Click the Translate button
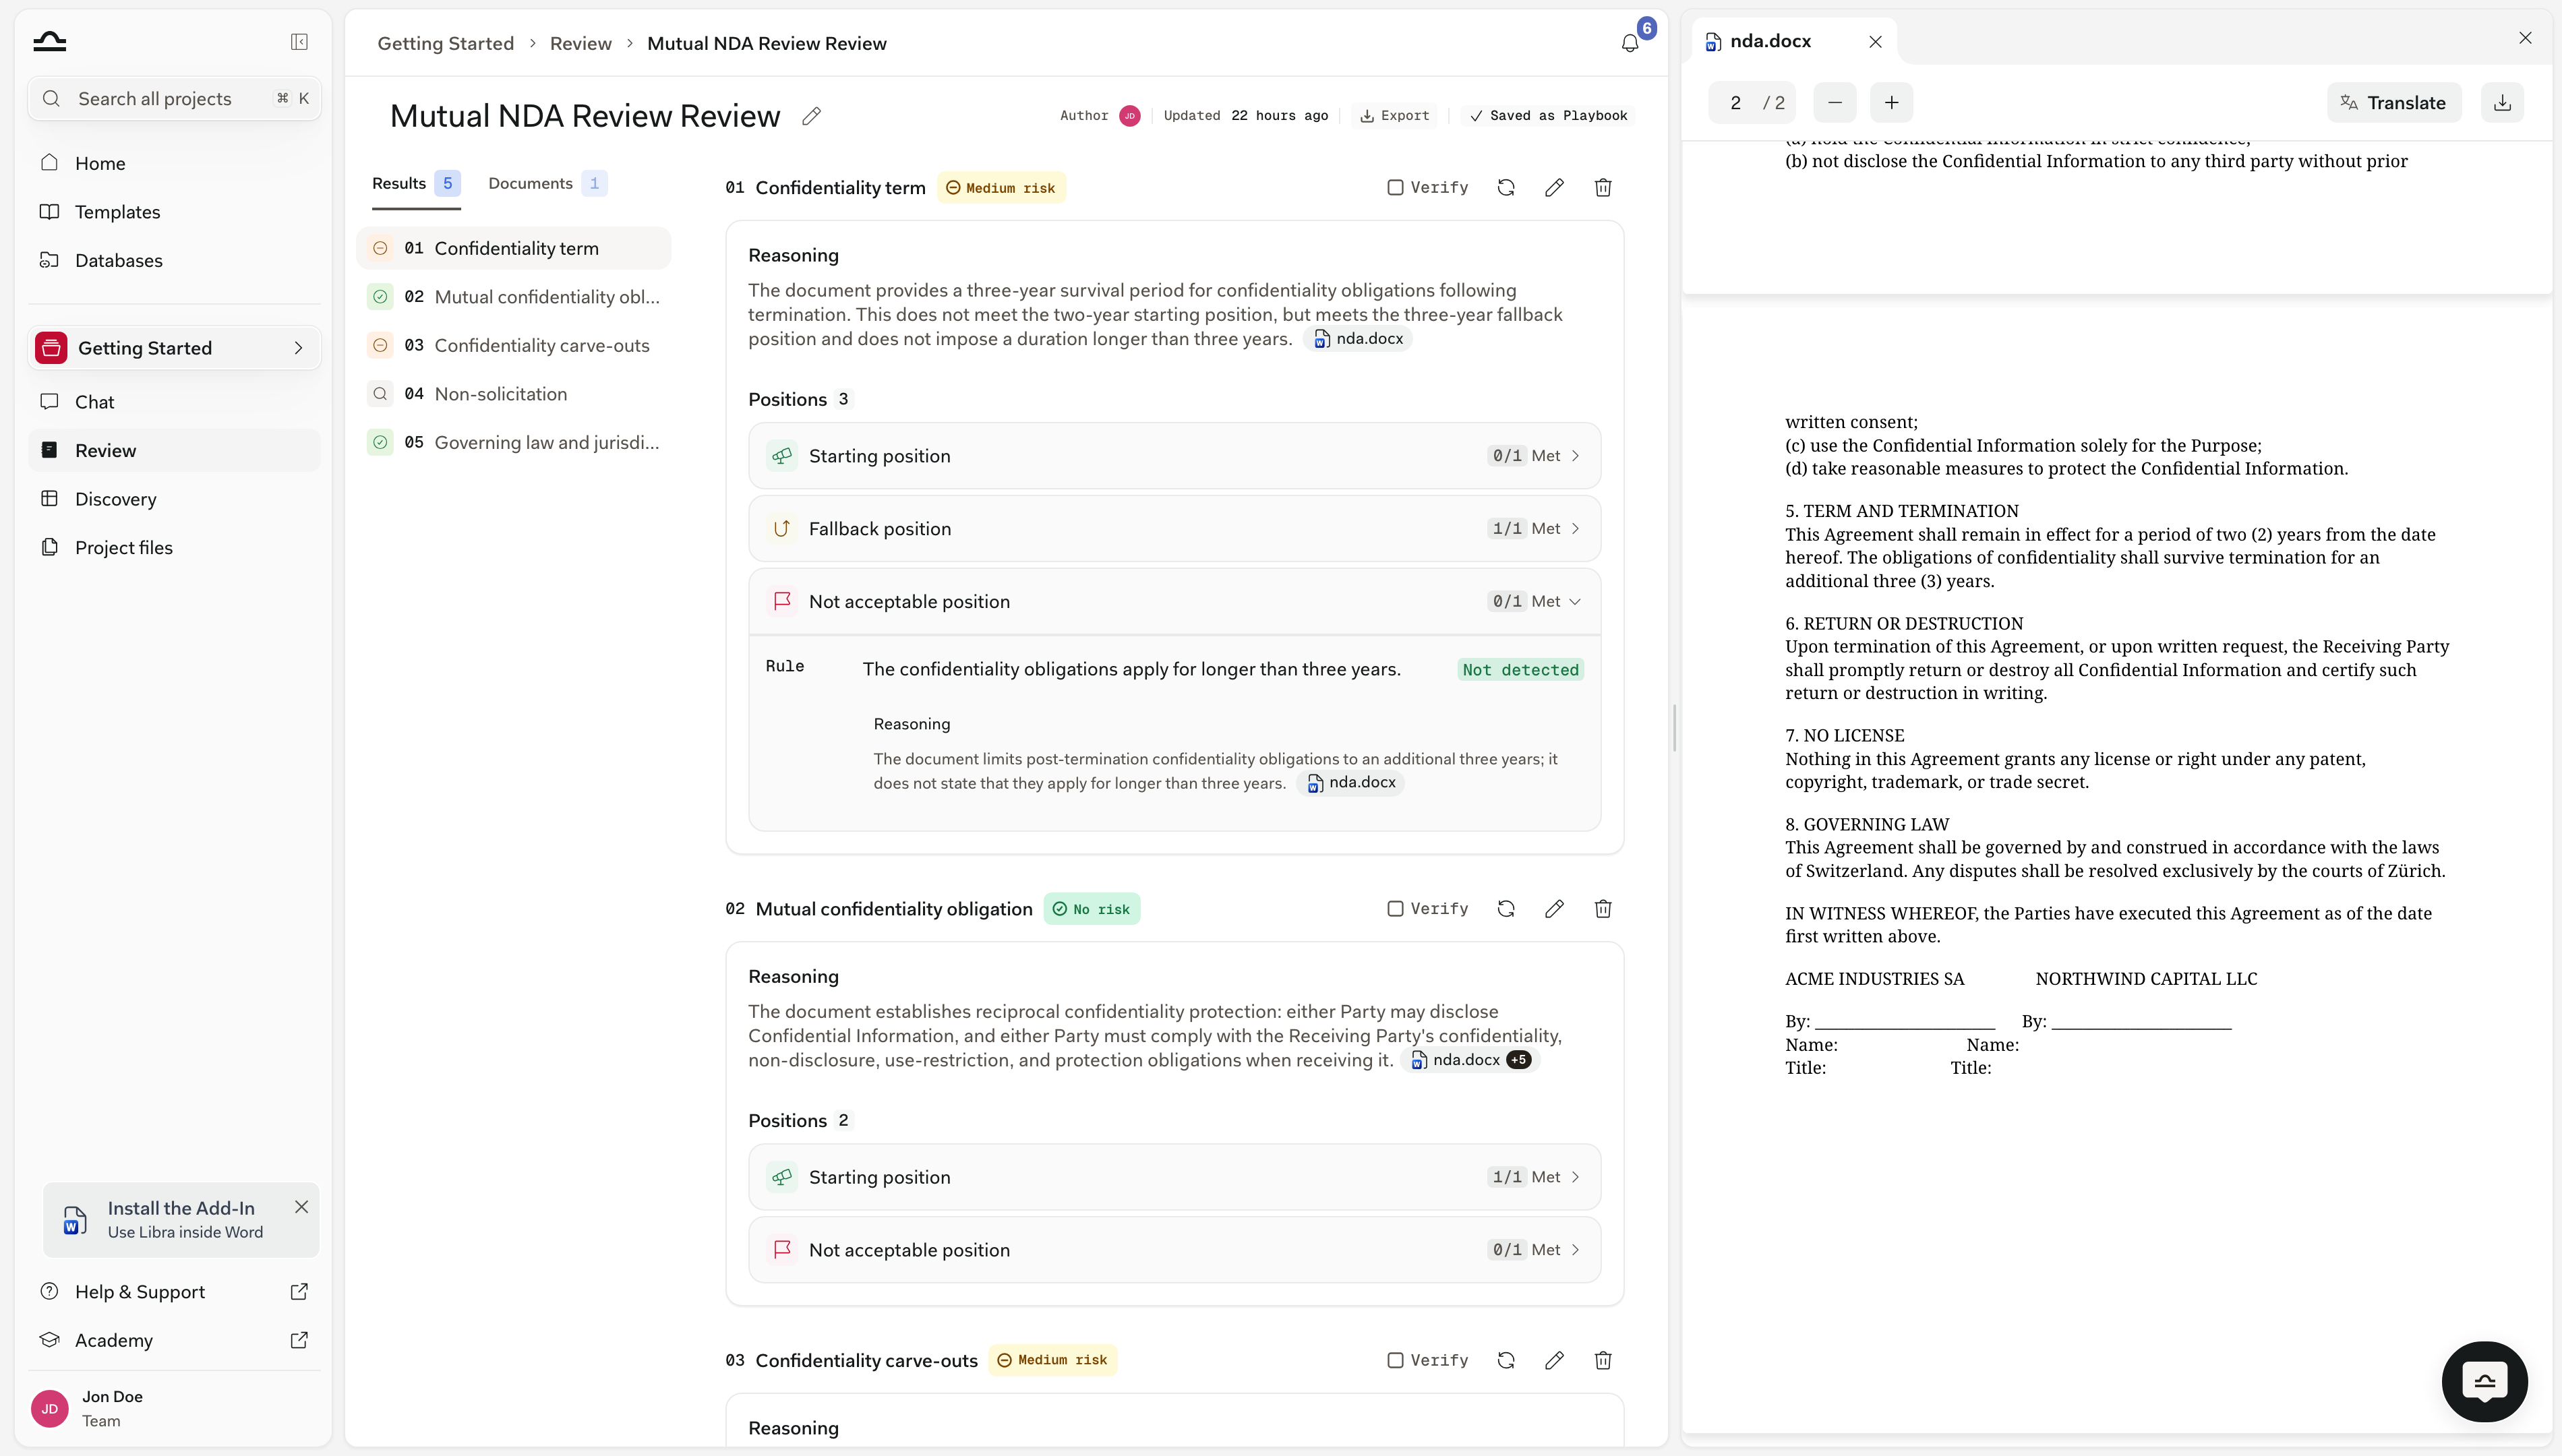This screenshot has width=2562, height=1456. click(x=2394, y=103)
